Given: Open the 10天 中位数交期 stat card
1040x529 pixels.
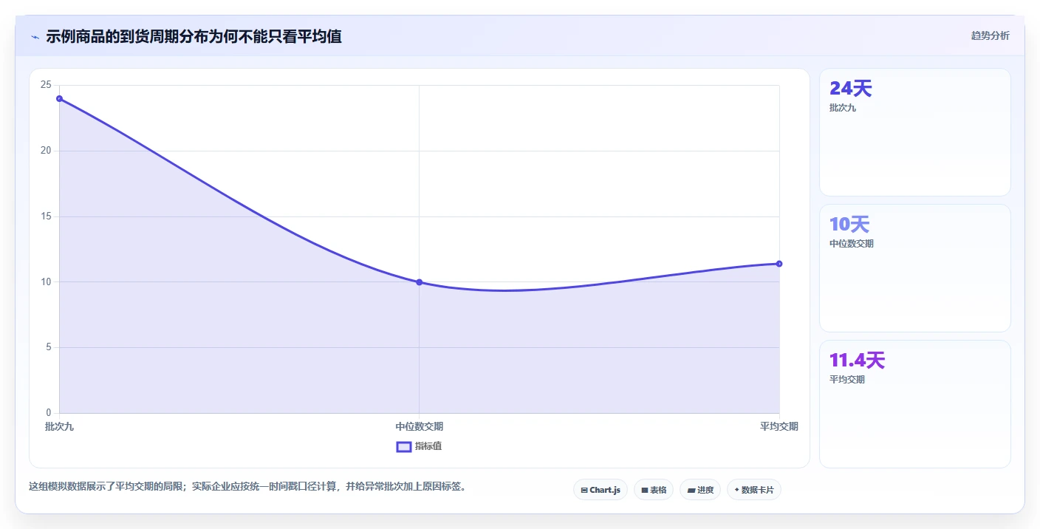Looking at the screenshot, I should click(914, 268).
